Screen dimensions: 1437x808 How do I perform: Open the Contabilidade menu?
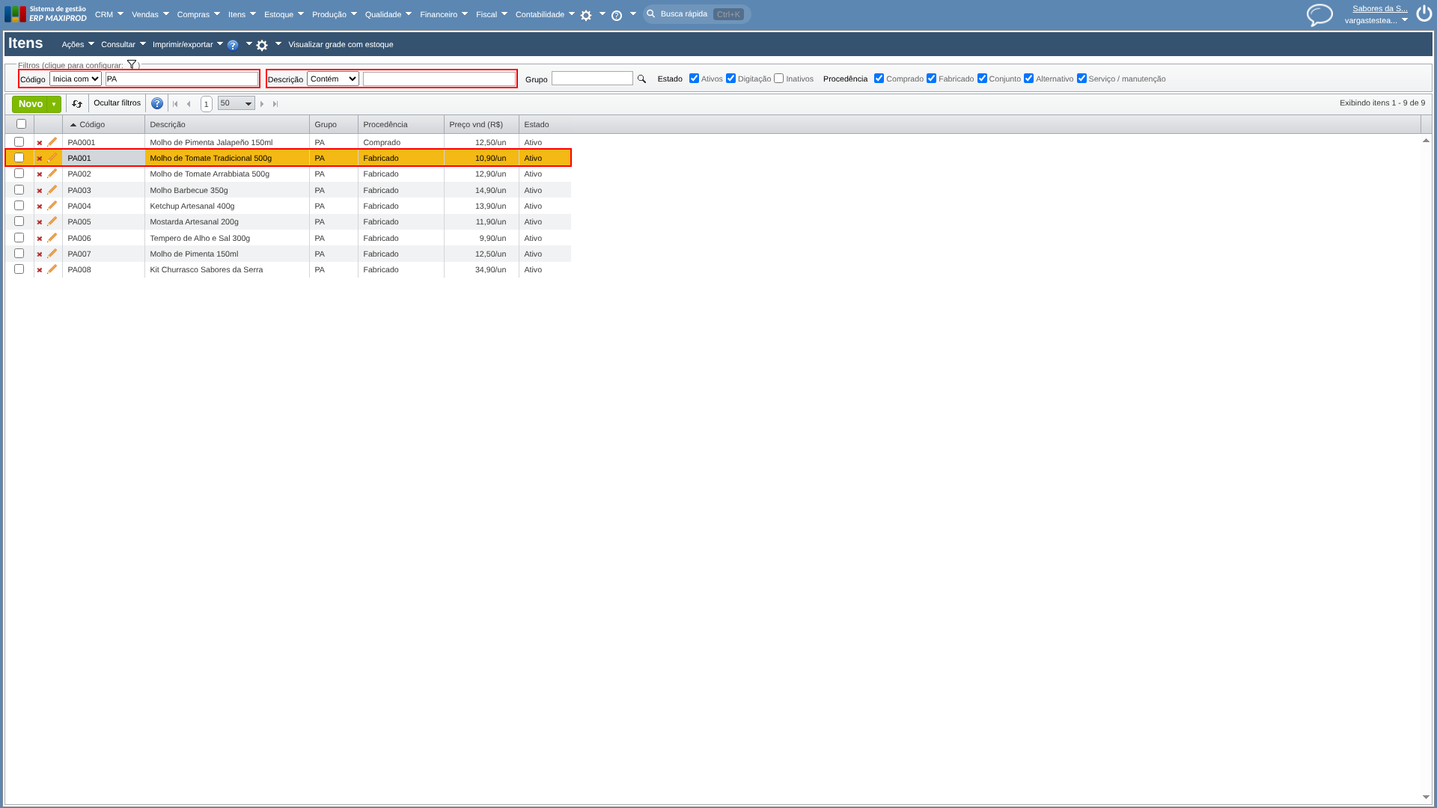click(545, 15)
